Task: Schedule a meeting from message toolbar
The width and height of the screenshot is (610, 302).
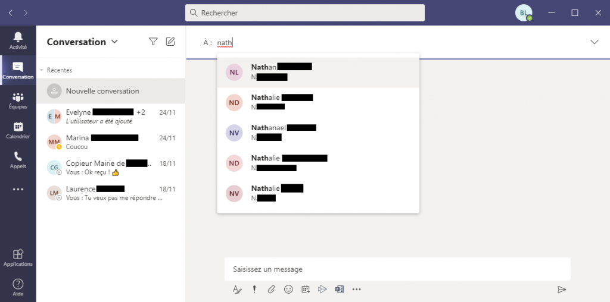Action: pyautogui.click(x=306, y=289)
